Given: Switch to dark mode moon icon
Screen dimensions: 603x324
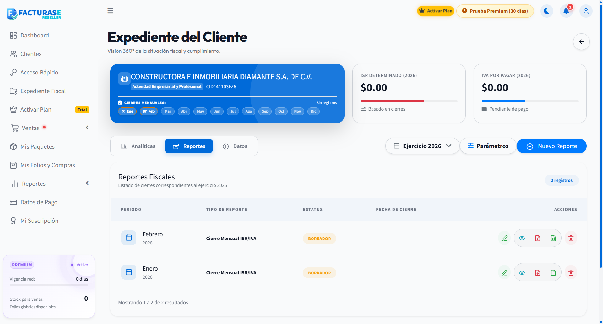Looking at the screenshot, I should [547, 11].
